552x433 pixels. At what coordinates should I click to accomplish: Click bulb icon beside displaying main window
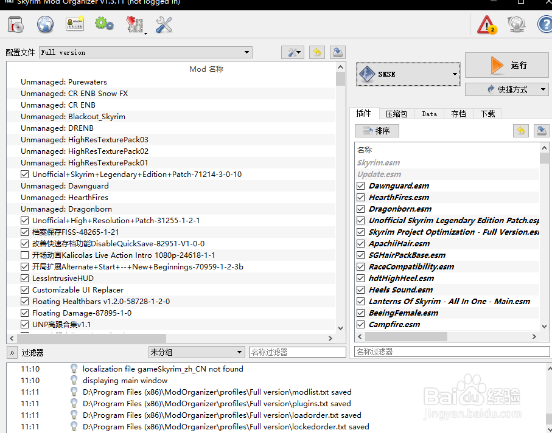pyautogui.click(x=74, y=380)
